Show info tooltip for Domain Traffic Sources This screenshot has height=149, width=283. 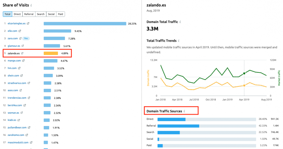(184, 111)
